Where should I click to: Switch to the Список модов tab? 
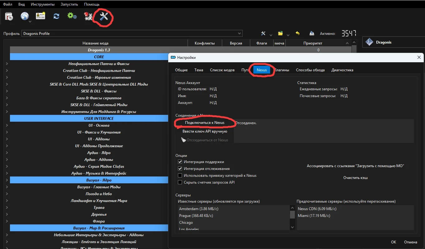click(x=222, y=70)
